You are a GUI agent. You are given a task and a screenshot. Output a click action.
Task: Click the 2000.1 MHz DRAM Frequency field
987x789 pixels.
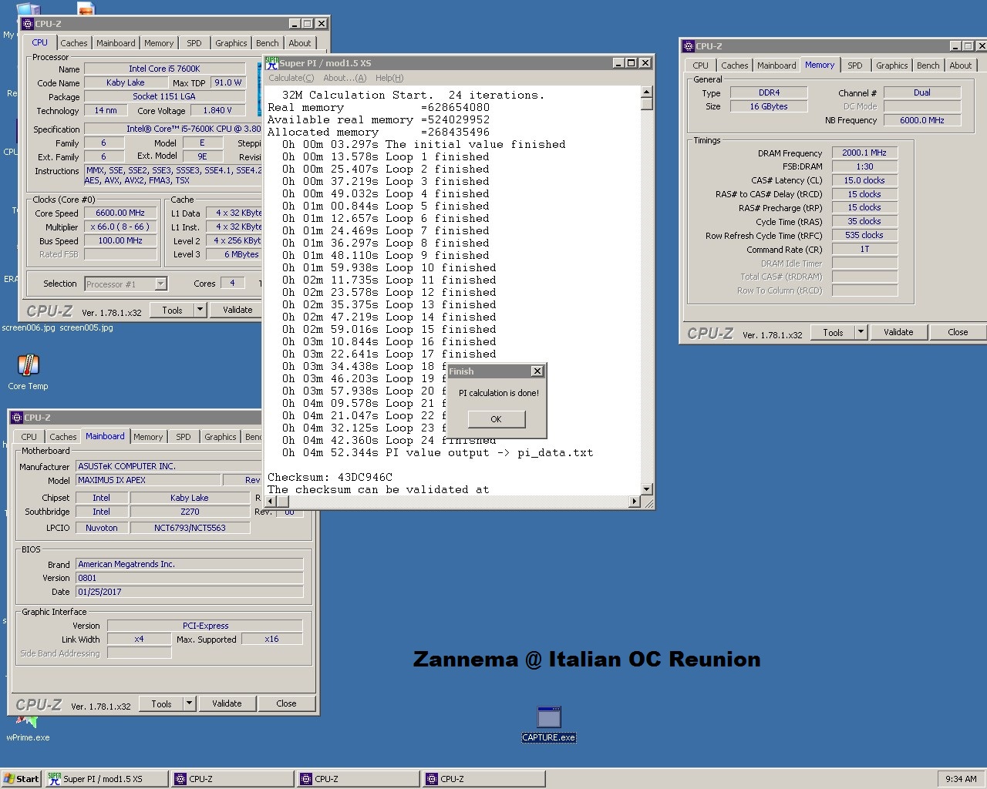(x=864, y=153)
